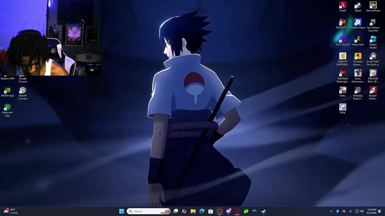Select the GOG GALAXY desktop icon

click(343, 41)
